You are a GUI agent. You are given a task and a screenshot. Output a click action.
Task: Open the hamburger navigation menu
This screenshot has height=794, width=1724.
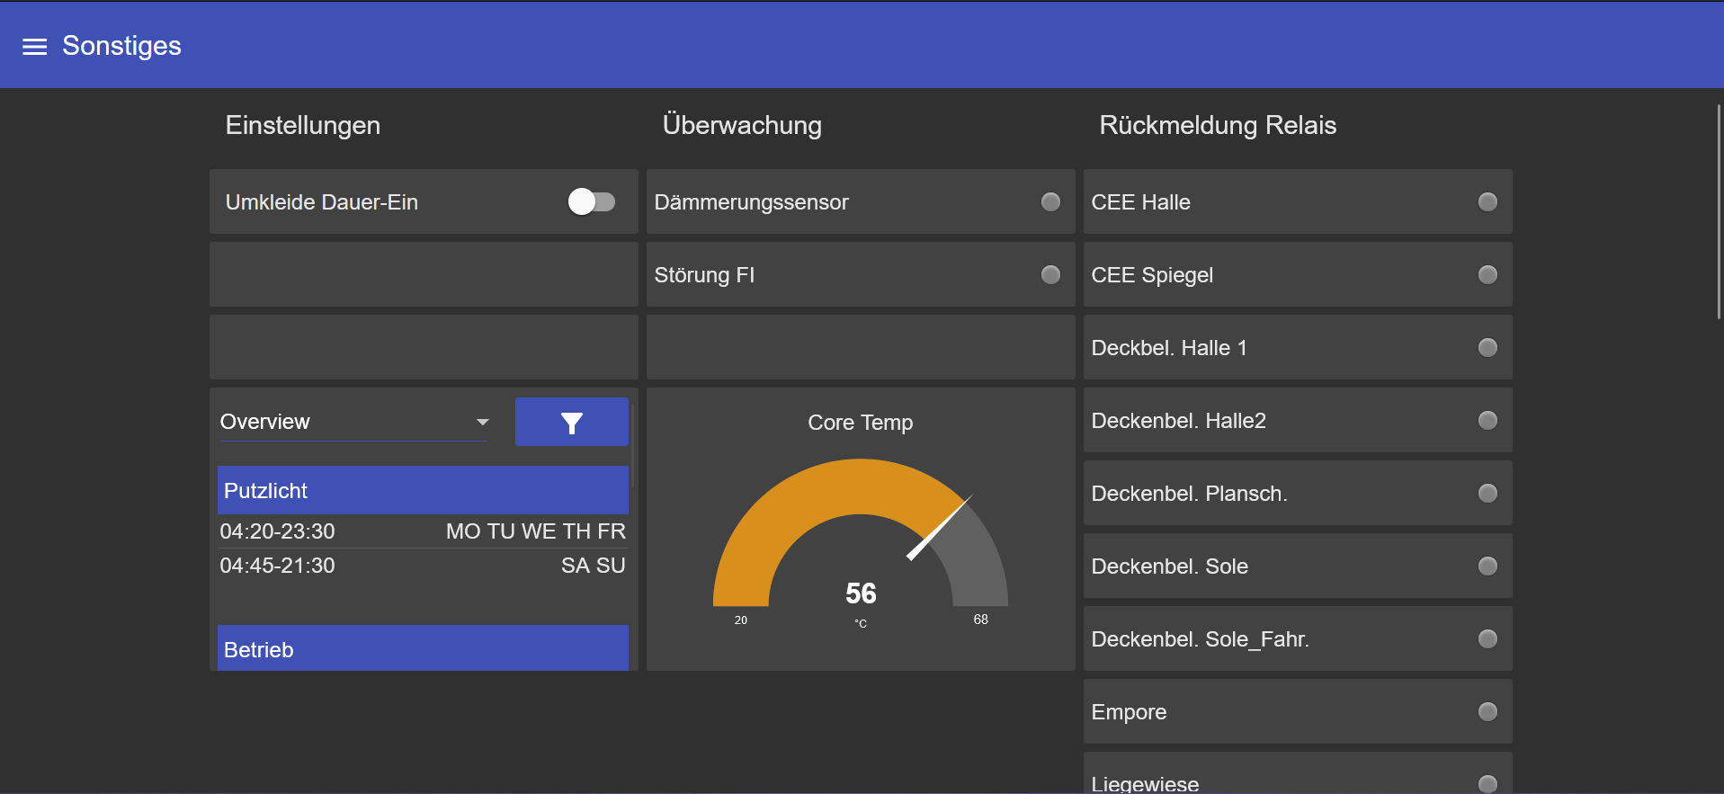point(34,47)
